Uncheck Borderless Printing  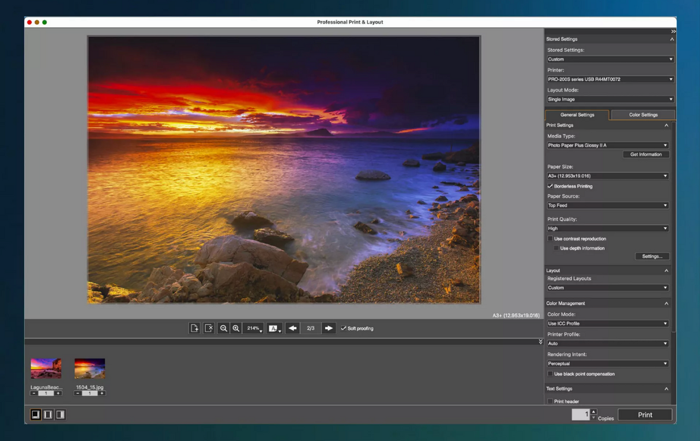coord(550,186)
